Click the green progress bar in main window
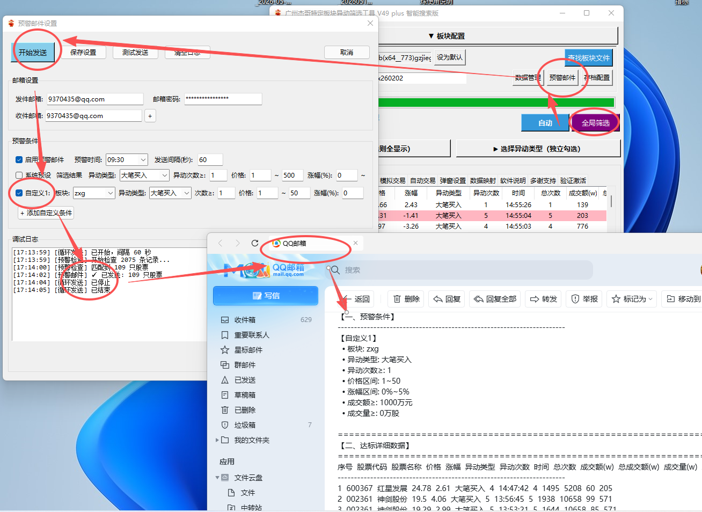Viewport: 702px width, 512px height. point(496,103)
